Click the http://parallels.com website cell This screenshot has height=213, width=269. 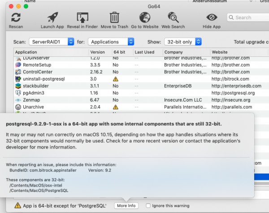click(x=232, y=107)
